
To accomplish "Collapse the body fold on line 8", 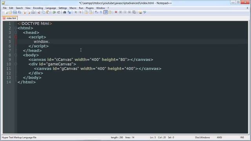I will tap(16, 55).
